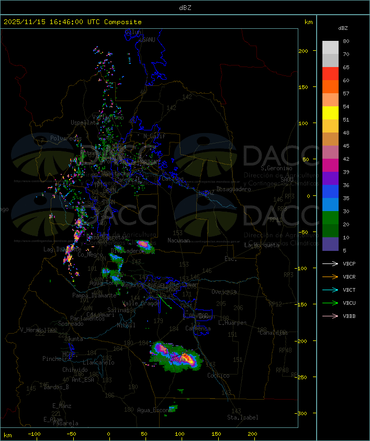Screen dimensions: 370x441
Task: Click the Nihuil place label
Action: (126, 325)
